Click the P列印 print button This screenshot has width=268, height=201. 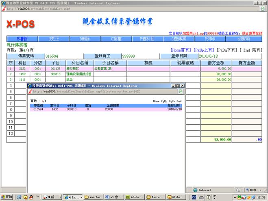pos(209,39)
